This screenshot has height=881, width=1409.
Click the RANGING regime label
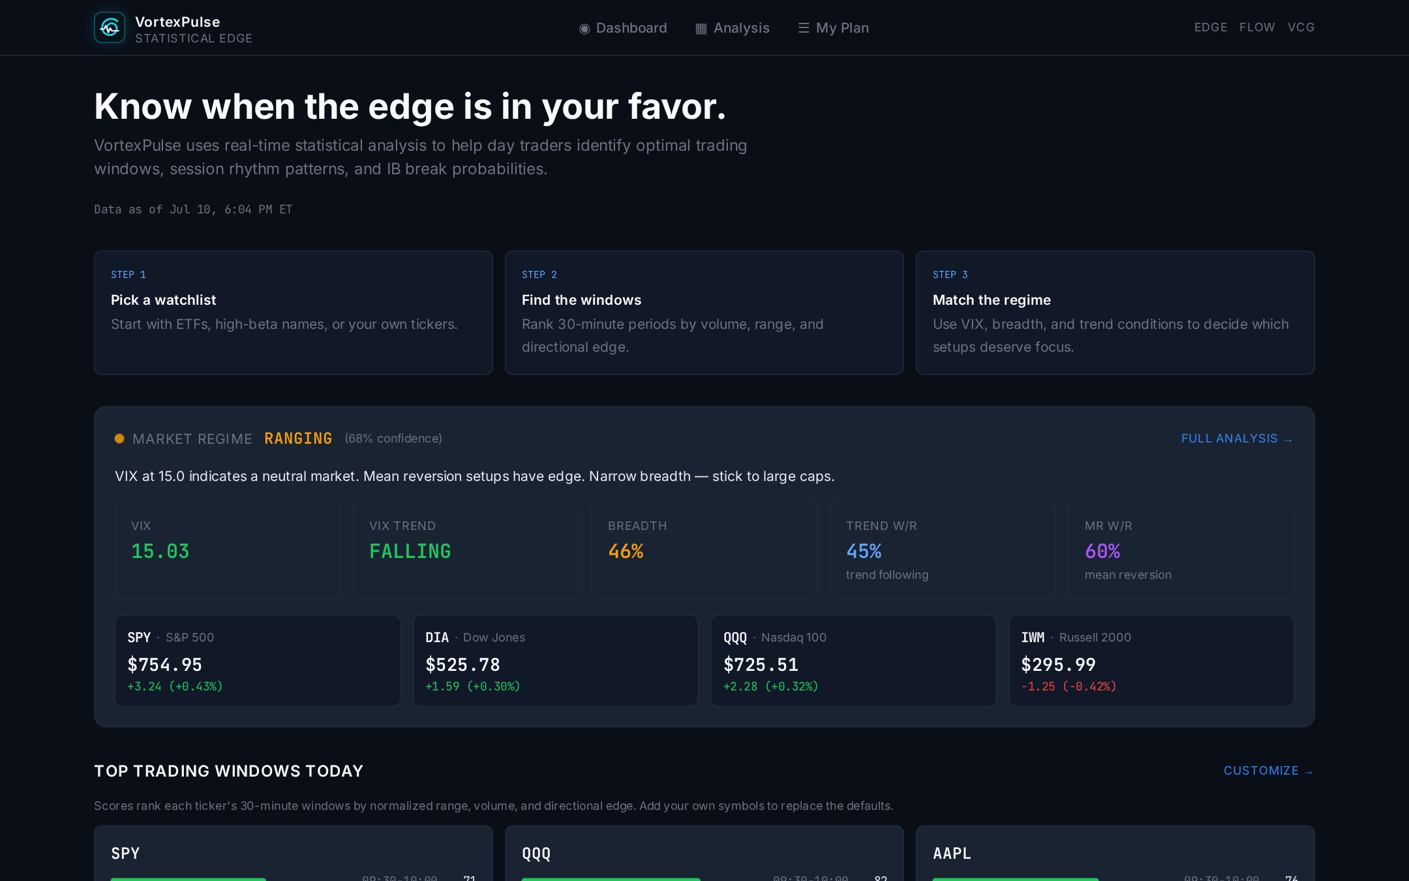pos(298,439)
